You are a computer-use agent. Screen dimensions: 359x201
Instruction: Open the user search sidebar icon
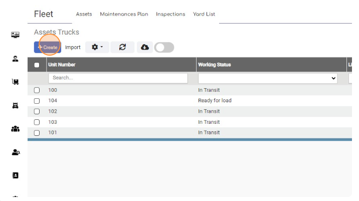(16, 152)
